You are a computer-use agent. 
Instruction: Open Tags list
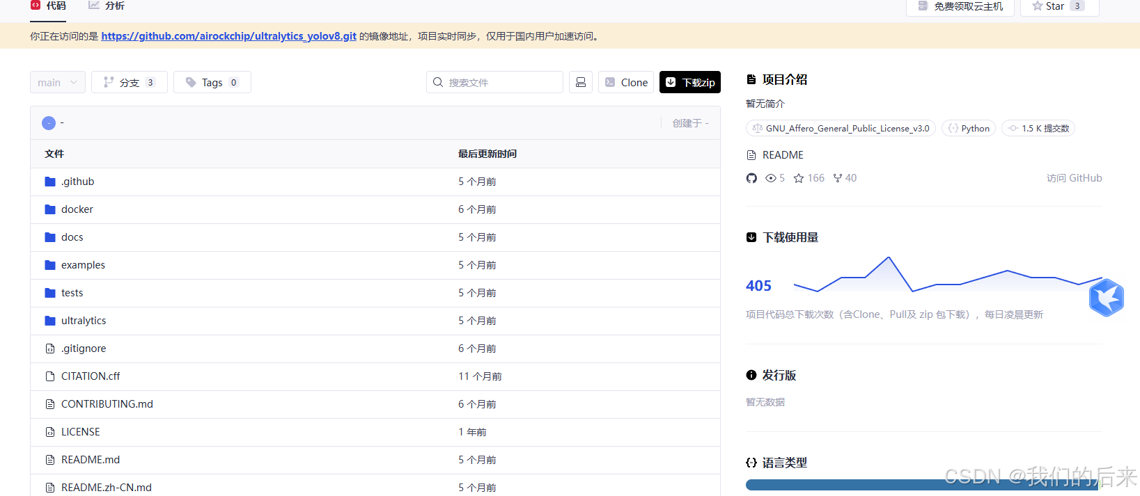coord(212,82)
